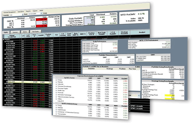The image size is (193, 124).
Task: Expand the RTH / XLB pair row
Action: 7,46
